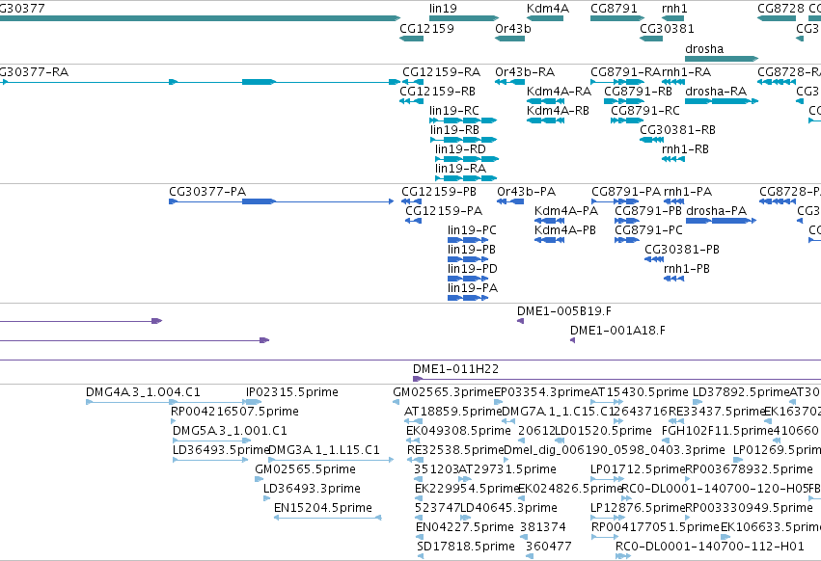Image resolution: width=821 pixels, height=561 pixels.
Task: Click the CG8791-RB transcript
Action: pyautogui.click(x=624, y=101)
